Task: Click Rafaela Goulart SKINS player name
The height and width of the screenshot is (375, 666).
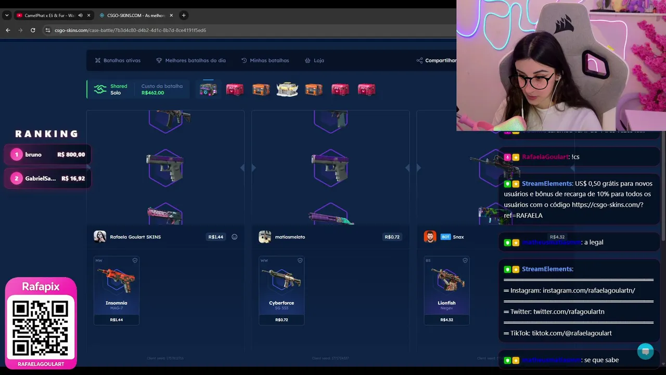Action: tap(135, 237)
